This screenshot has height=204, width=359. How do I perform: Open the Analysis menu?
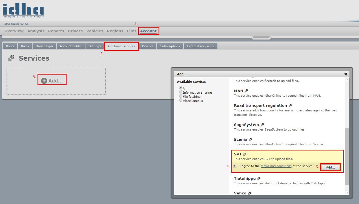pyautogui.click(x=36, y=31)
